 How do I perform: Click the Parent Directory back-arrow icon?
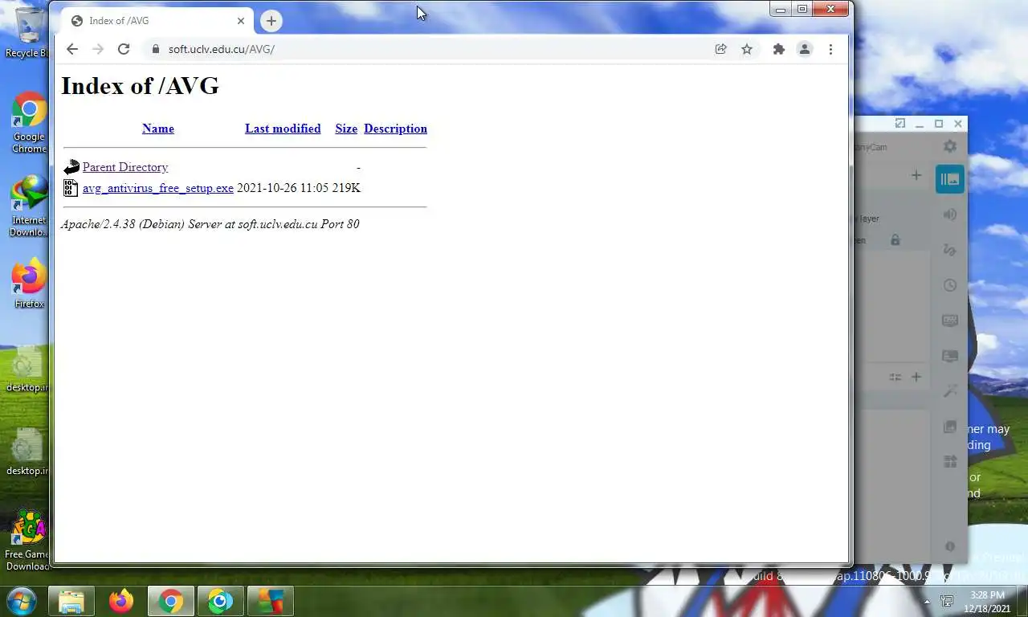pyautogui.click(x=71, y=167)
